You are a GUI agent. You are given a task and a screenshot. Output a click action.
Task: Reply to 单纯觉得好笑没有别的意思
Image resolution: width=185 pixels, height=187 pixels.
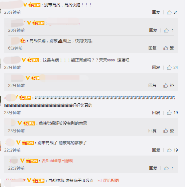pos(152,131)
